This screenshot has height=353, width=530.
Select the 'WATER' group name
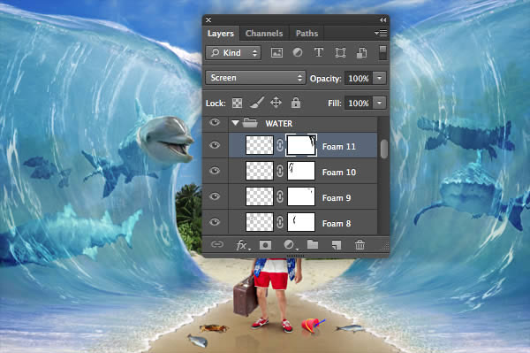[279, 124]
